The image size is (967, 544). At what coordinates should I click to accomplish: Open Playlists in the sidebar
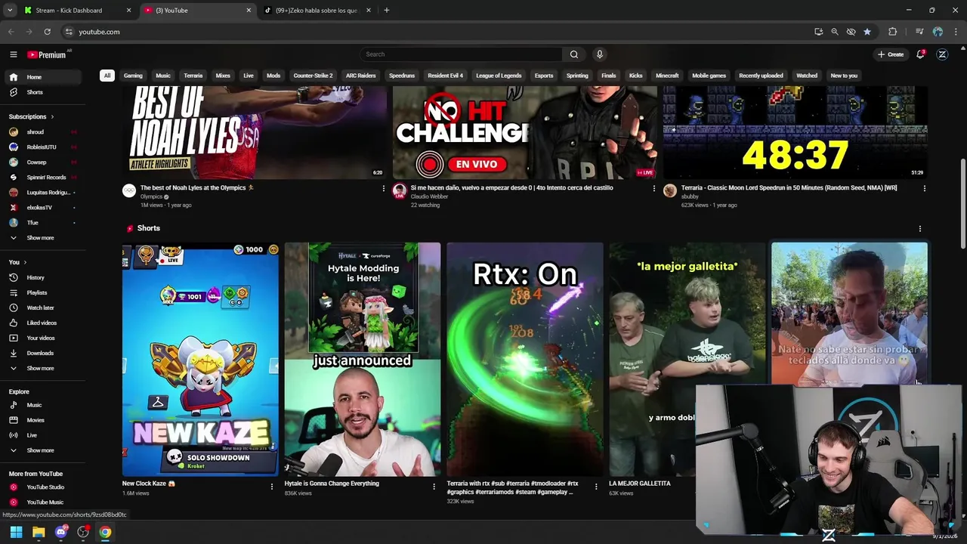pos(42,292)
